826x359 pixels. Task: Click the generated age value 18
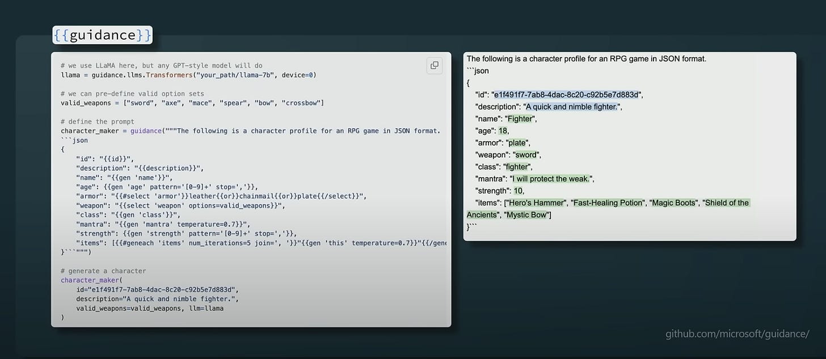(503, 130)
